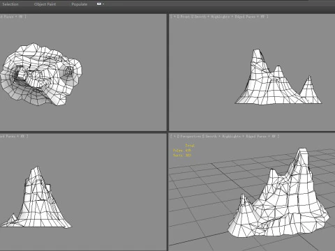Click the Polys count statistic text

tap(182, 151)
